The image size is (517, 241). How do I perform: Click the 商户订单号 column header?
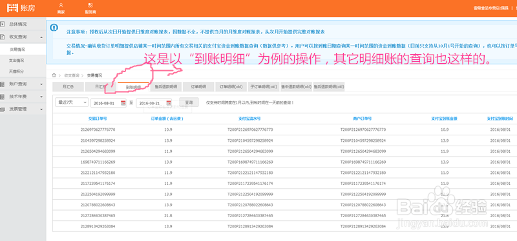coord(363,119)
